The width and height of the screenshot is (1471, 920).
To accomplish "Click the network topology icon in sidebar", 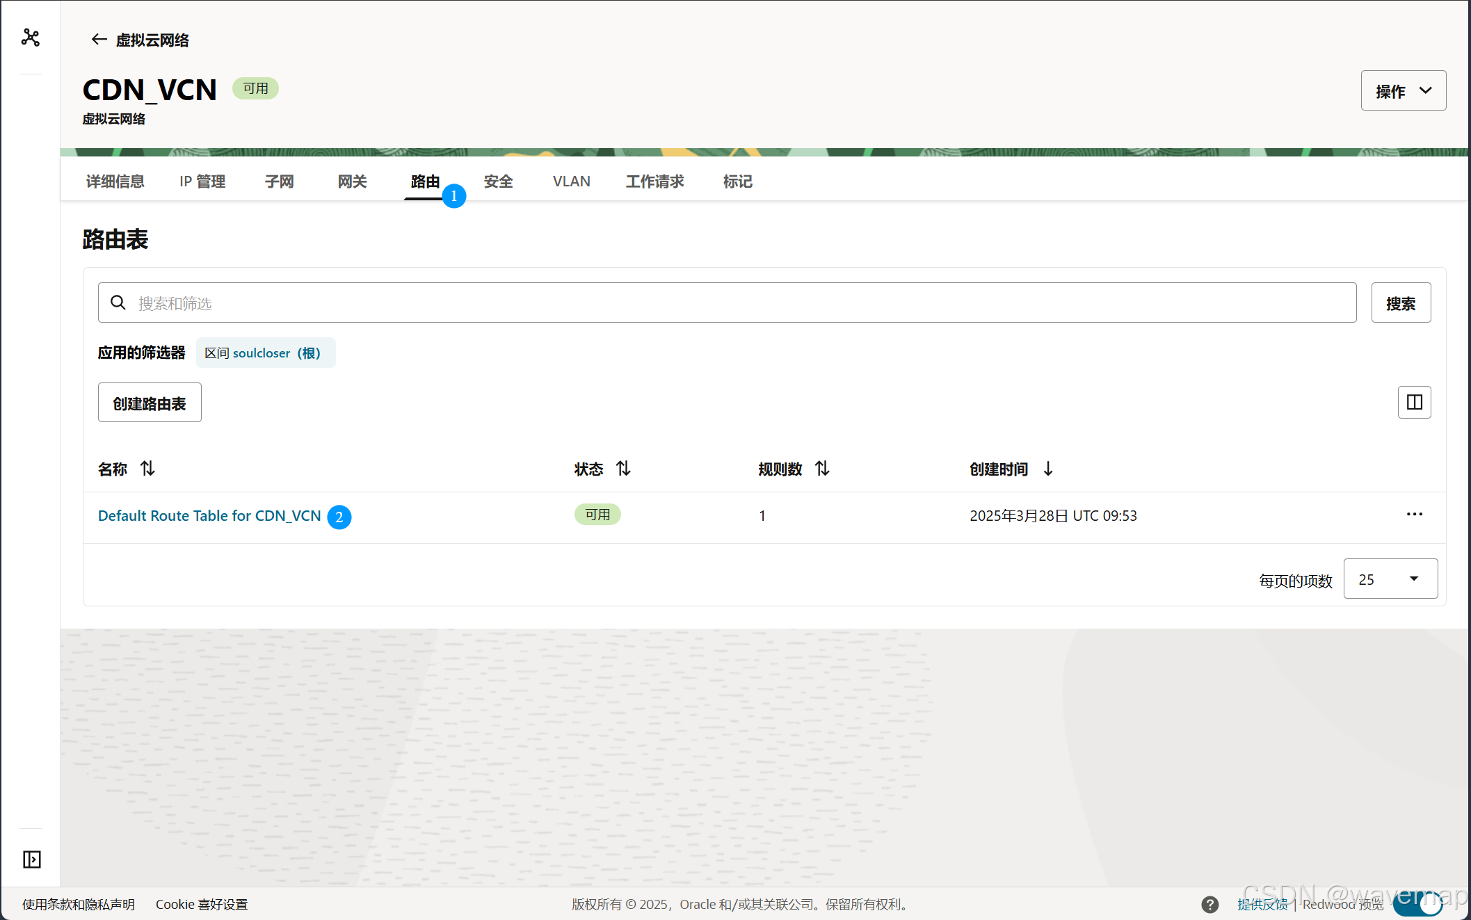I will 31,38.
